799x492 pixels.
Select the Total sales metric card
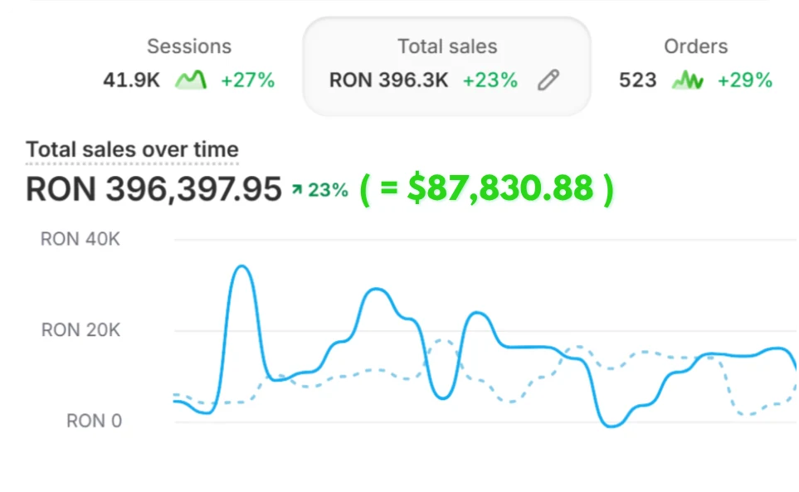tap(447, 66)
